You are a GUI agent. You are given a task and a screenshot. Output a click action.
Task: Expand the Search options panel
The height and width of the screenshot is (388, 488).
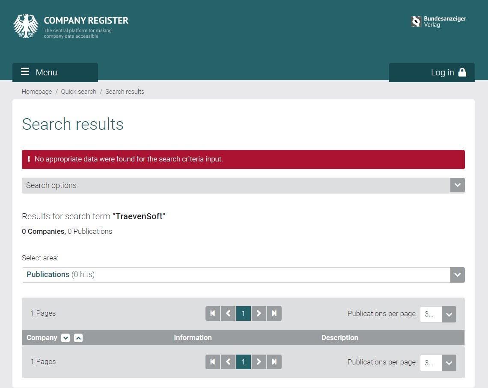[x=243, y=185]
